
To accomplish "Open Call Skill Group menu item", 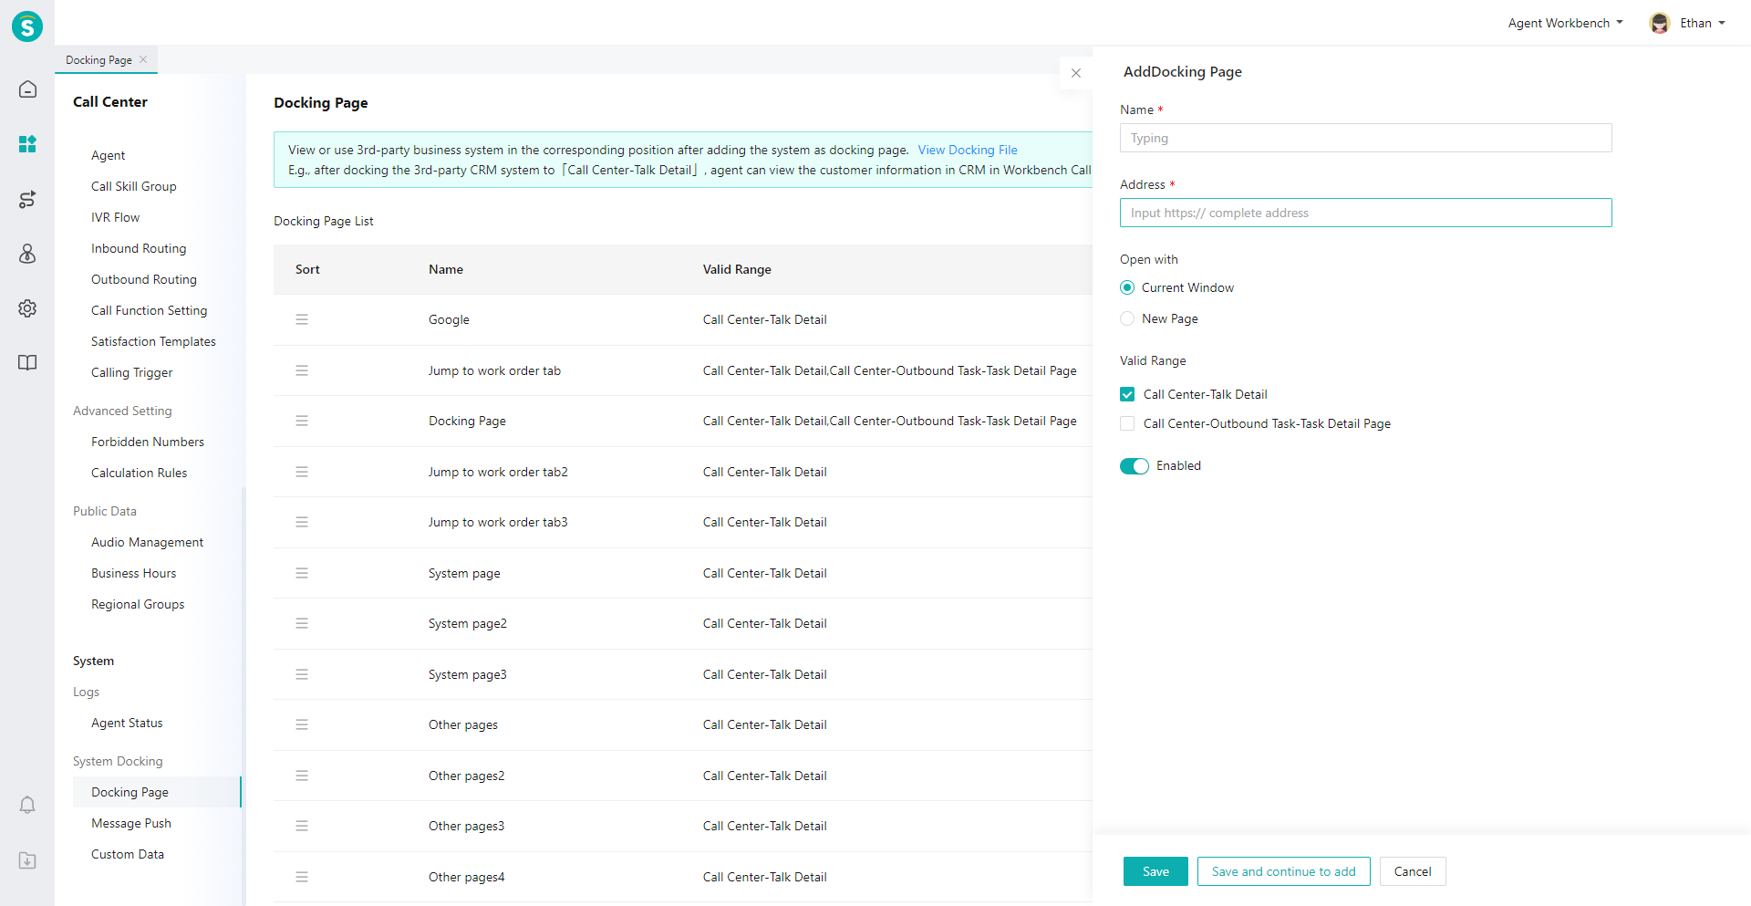I will coord(133,186).
